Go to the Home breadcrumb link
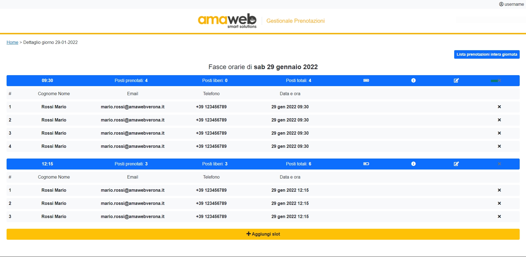 point(12,42)
